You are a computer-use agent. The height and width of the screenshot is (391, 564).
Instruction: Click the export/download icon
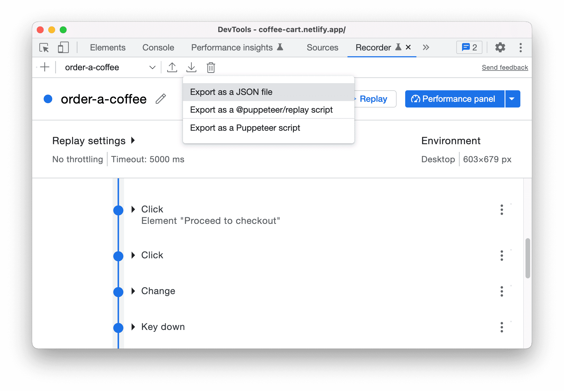(192, 68)
